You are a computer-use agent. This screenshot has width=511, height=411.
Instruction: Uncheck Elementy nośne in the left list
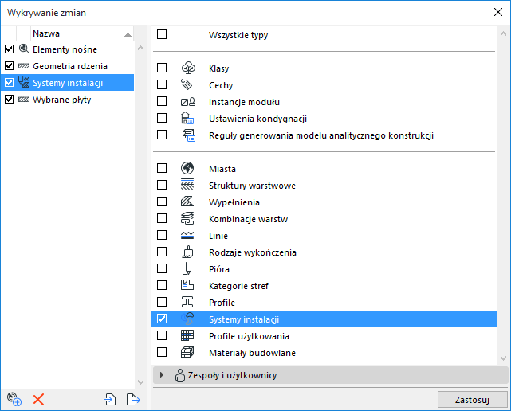9,49
